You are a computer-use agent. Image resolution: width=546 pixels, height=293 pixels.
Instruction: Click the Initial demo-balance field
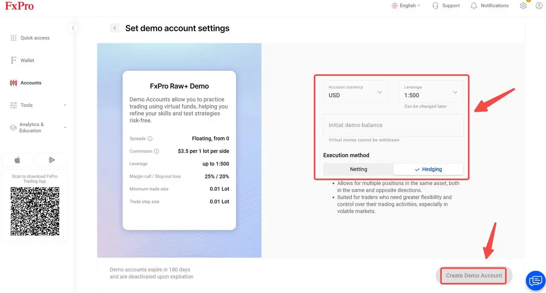(393, 125)
